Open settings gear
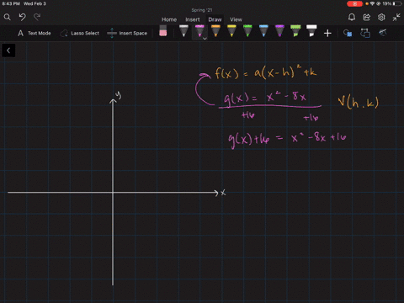Viewport: 404px width, 303px height. (x=381, y=18)
